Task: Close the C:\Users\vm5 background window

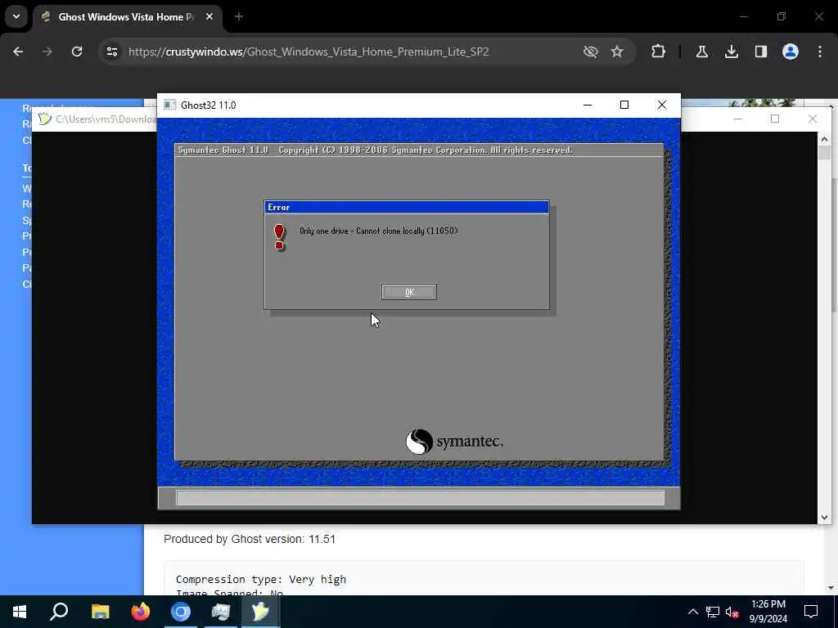Action: tap(813, 119)
